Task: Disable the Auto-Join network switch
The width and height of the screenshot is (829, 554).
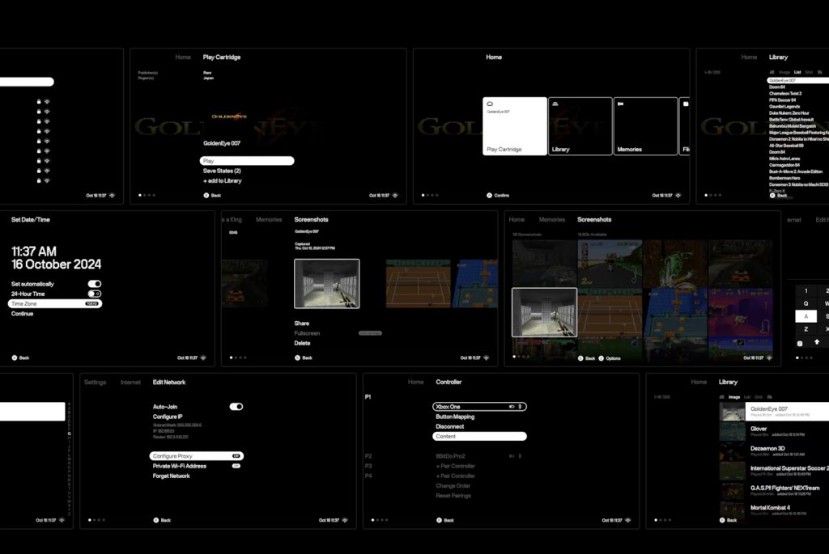Action: pos(236,407)
